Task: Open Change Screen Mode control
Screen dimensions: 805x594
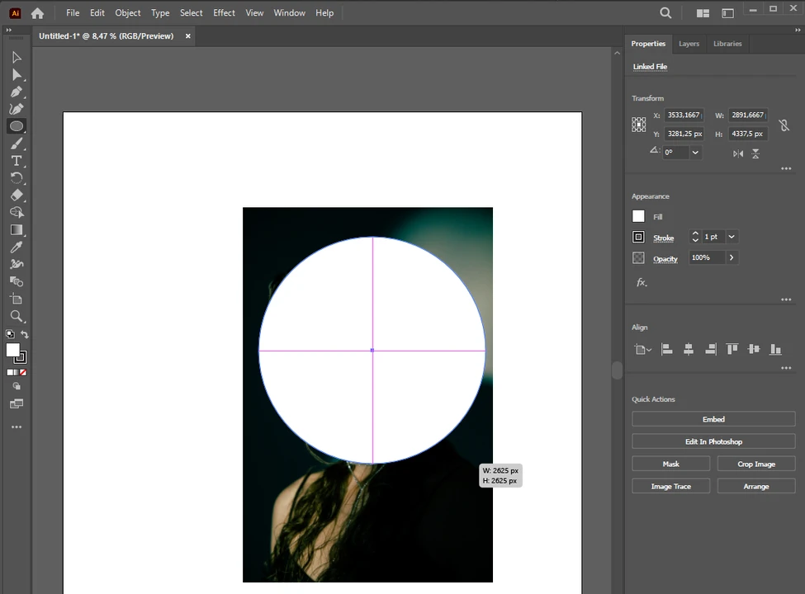Action: [17, 403]
